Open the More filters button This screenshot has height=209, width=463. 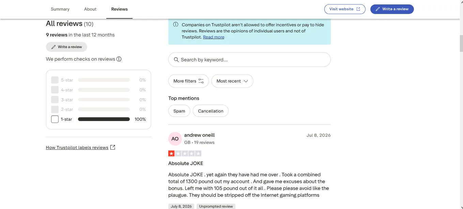(188, 81)
